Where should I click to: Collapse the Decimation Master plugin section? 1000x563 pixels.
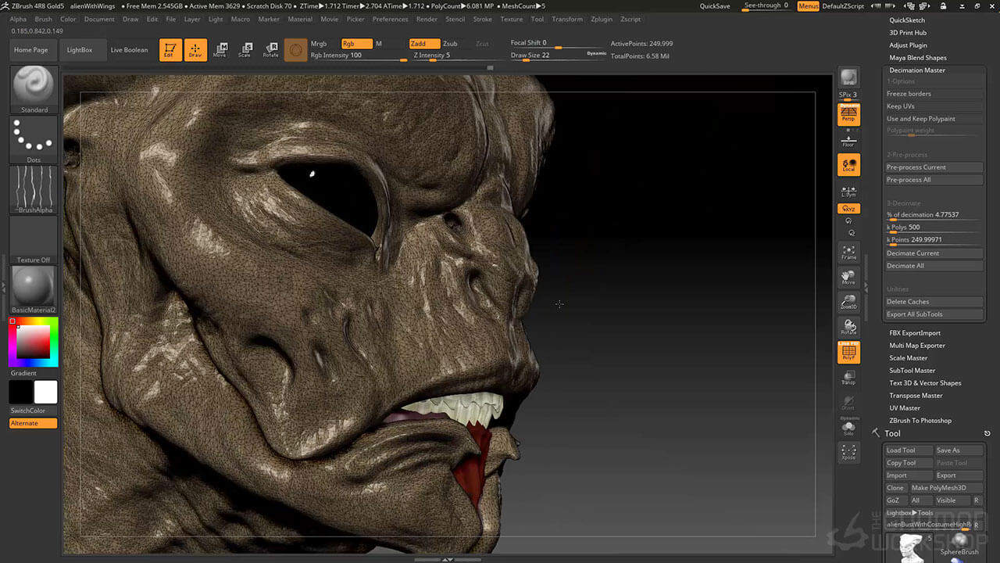click(916, 70)
